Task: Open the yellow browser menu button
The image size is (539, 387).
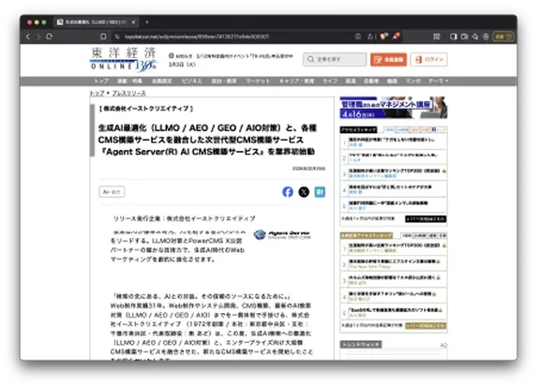Action: point(503,37)
